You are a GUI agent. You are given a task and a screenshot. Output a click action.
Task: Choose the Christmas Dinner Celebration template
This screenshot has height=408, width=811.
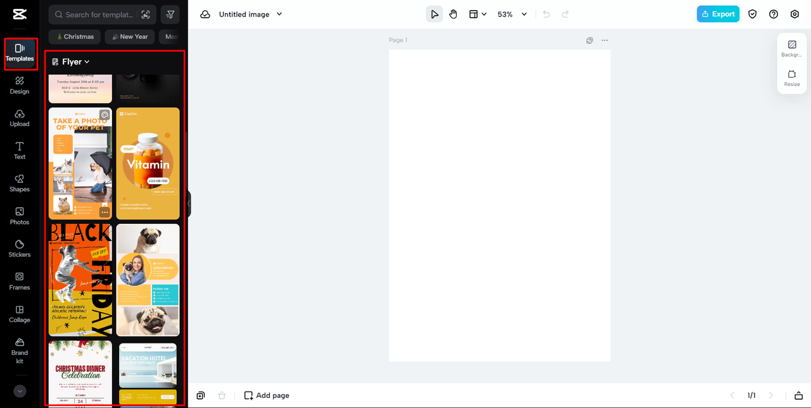click(x=80, y=373)
